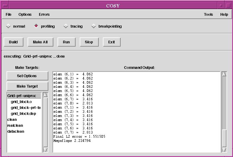Click the window maximize button in title bar

point(228,6)
